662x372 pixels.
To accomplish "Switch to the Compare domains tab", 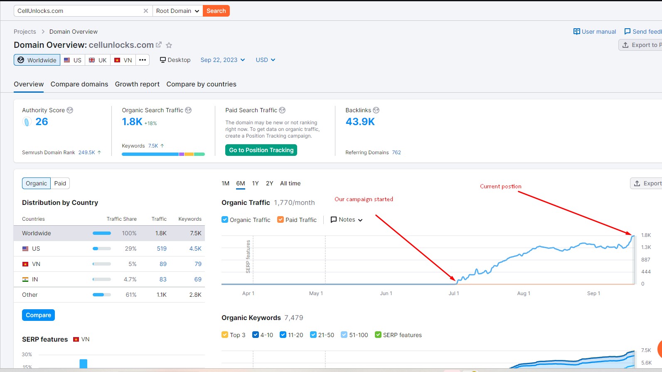I will 79,84.
